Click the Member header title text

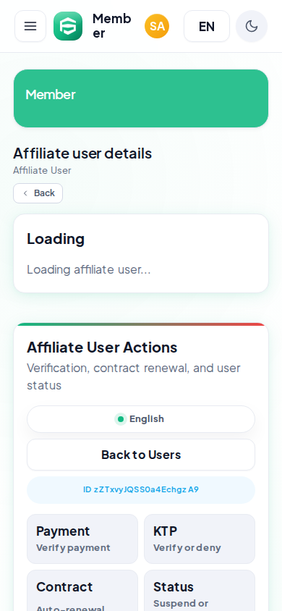point(111,26)
